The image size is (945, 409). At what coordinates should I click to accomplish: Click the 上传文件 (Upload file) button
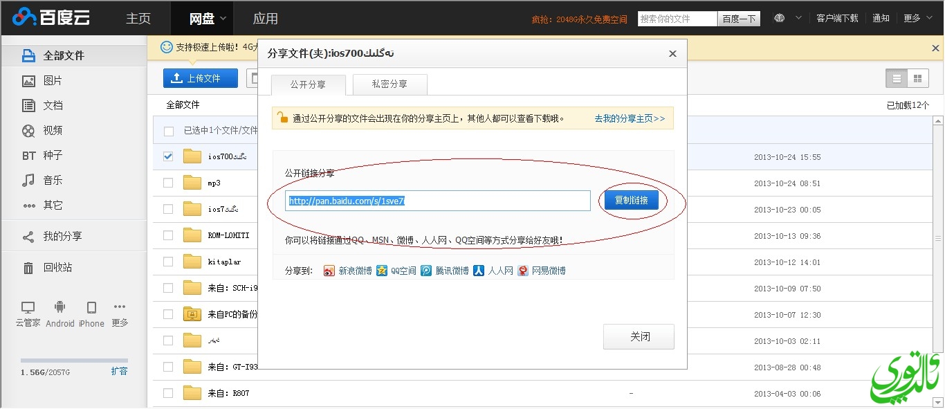tap(200, 78)
